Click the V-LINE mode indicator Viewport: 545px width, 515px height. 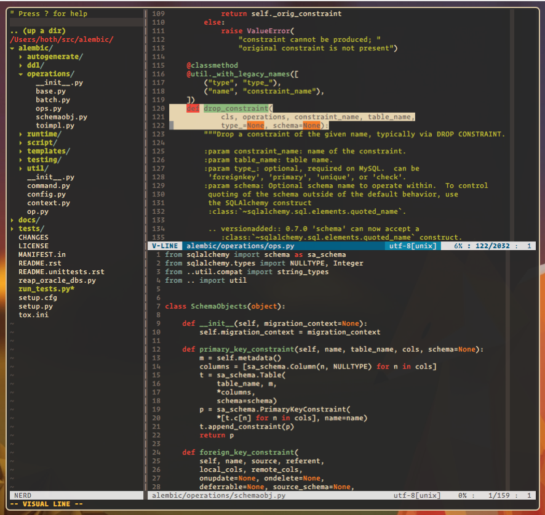tap(165, 246)
